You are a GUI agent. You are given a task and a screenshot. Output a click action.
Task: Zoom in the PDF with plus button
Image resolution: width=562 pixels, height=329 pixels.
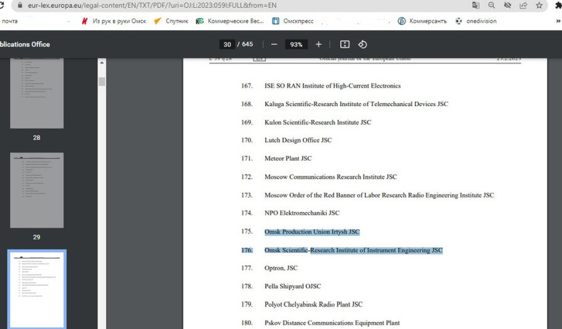click(x=318, y=45)
